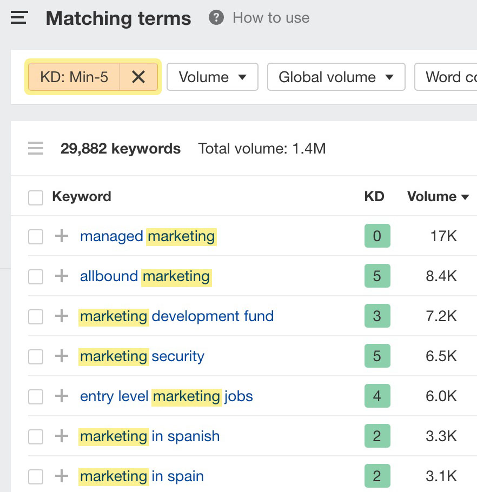Edit the KD: Min-5 filter button

click(74, 77)
